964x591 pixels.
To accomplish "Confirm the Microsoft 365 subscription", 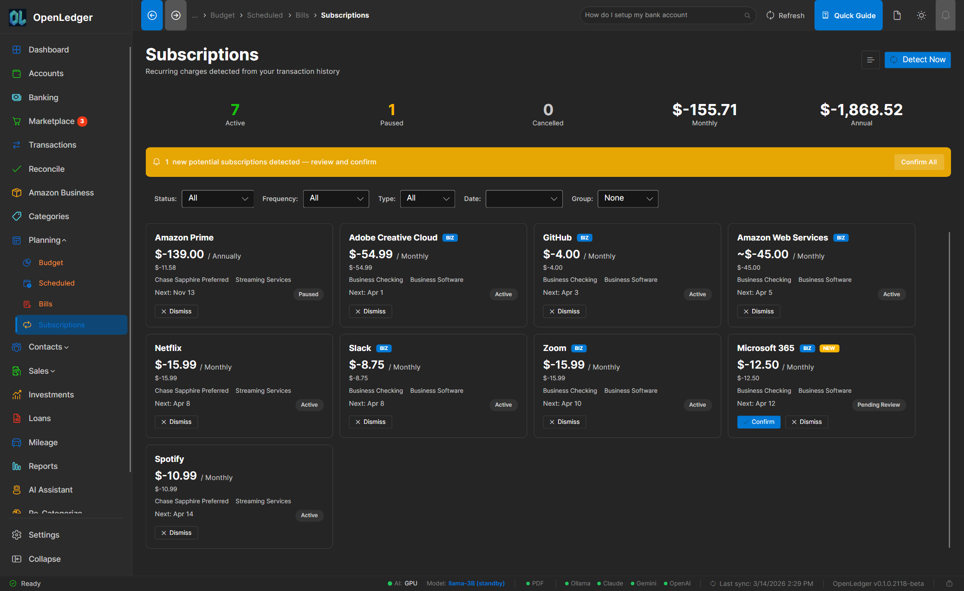I will click(x=759, y=422).
